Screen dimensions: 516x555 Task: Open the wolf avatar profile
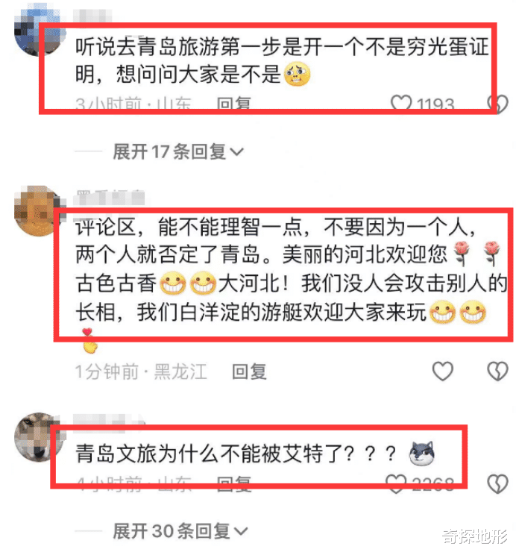tap(38, 437)
